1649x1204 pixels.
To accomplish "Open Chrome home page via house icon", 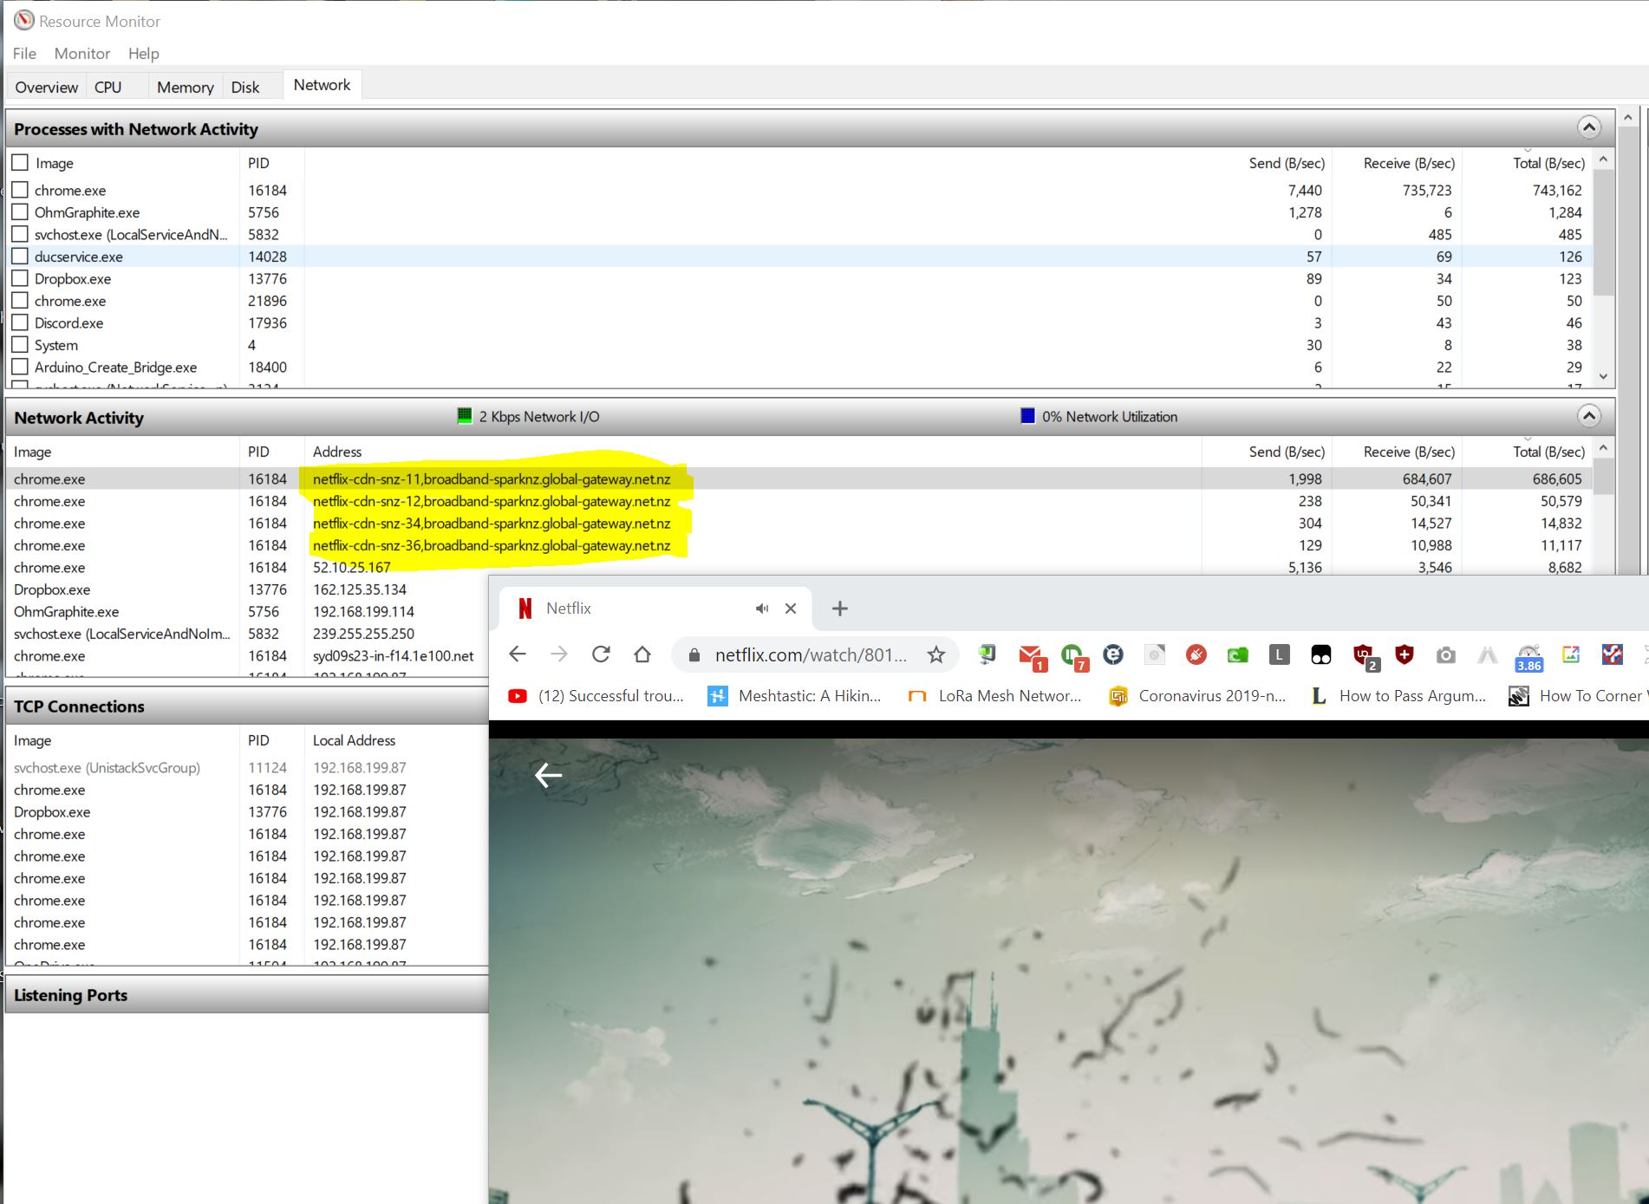I will coord(642,654).
